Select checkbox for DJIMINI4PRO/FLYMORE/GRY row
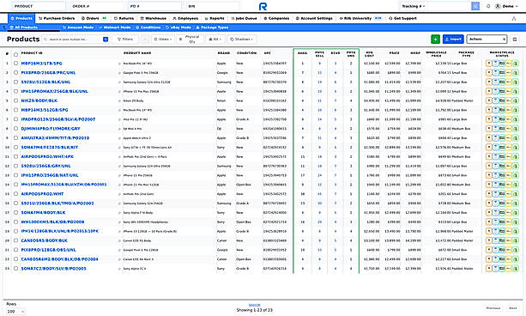526x316 pixels. (15, 129)
